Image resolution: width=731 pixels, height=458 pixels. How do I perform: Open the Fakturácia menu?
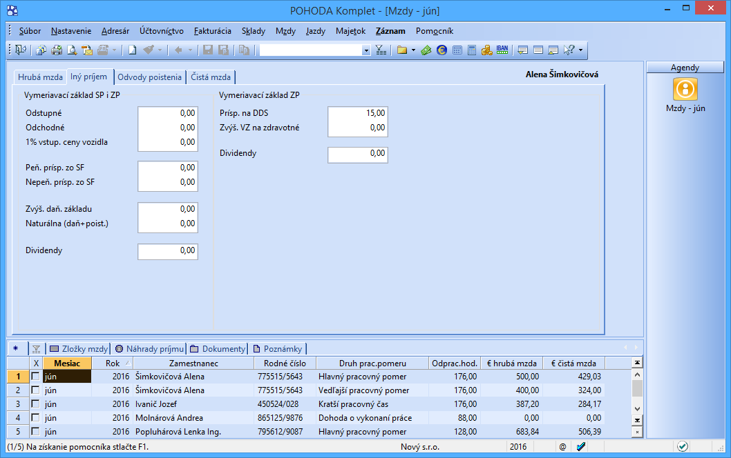[212, 31]
